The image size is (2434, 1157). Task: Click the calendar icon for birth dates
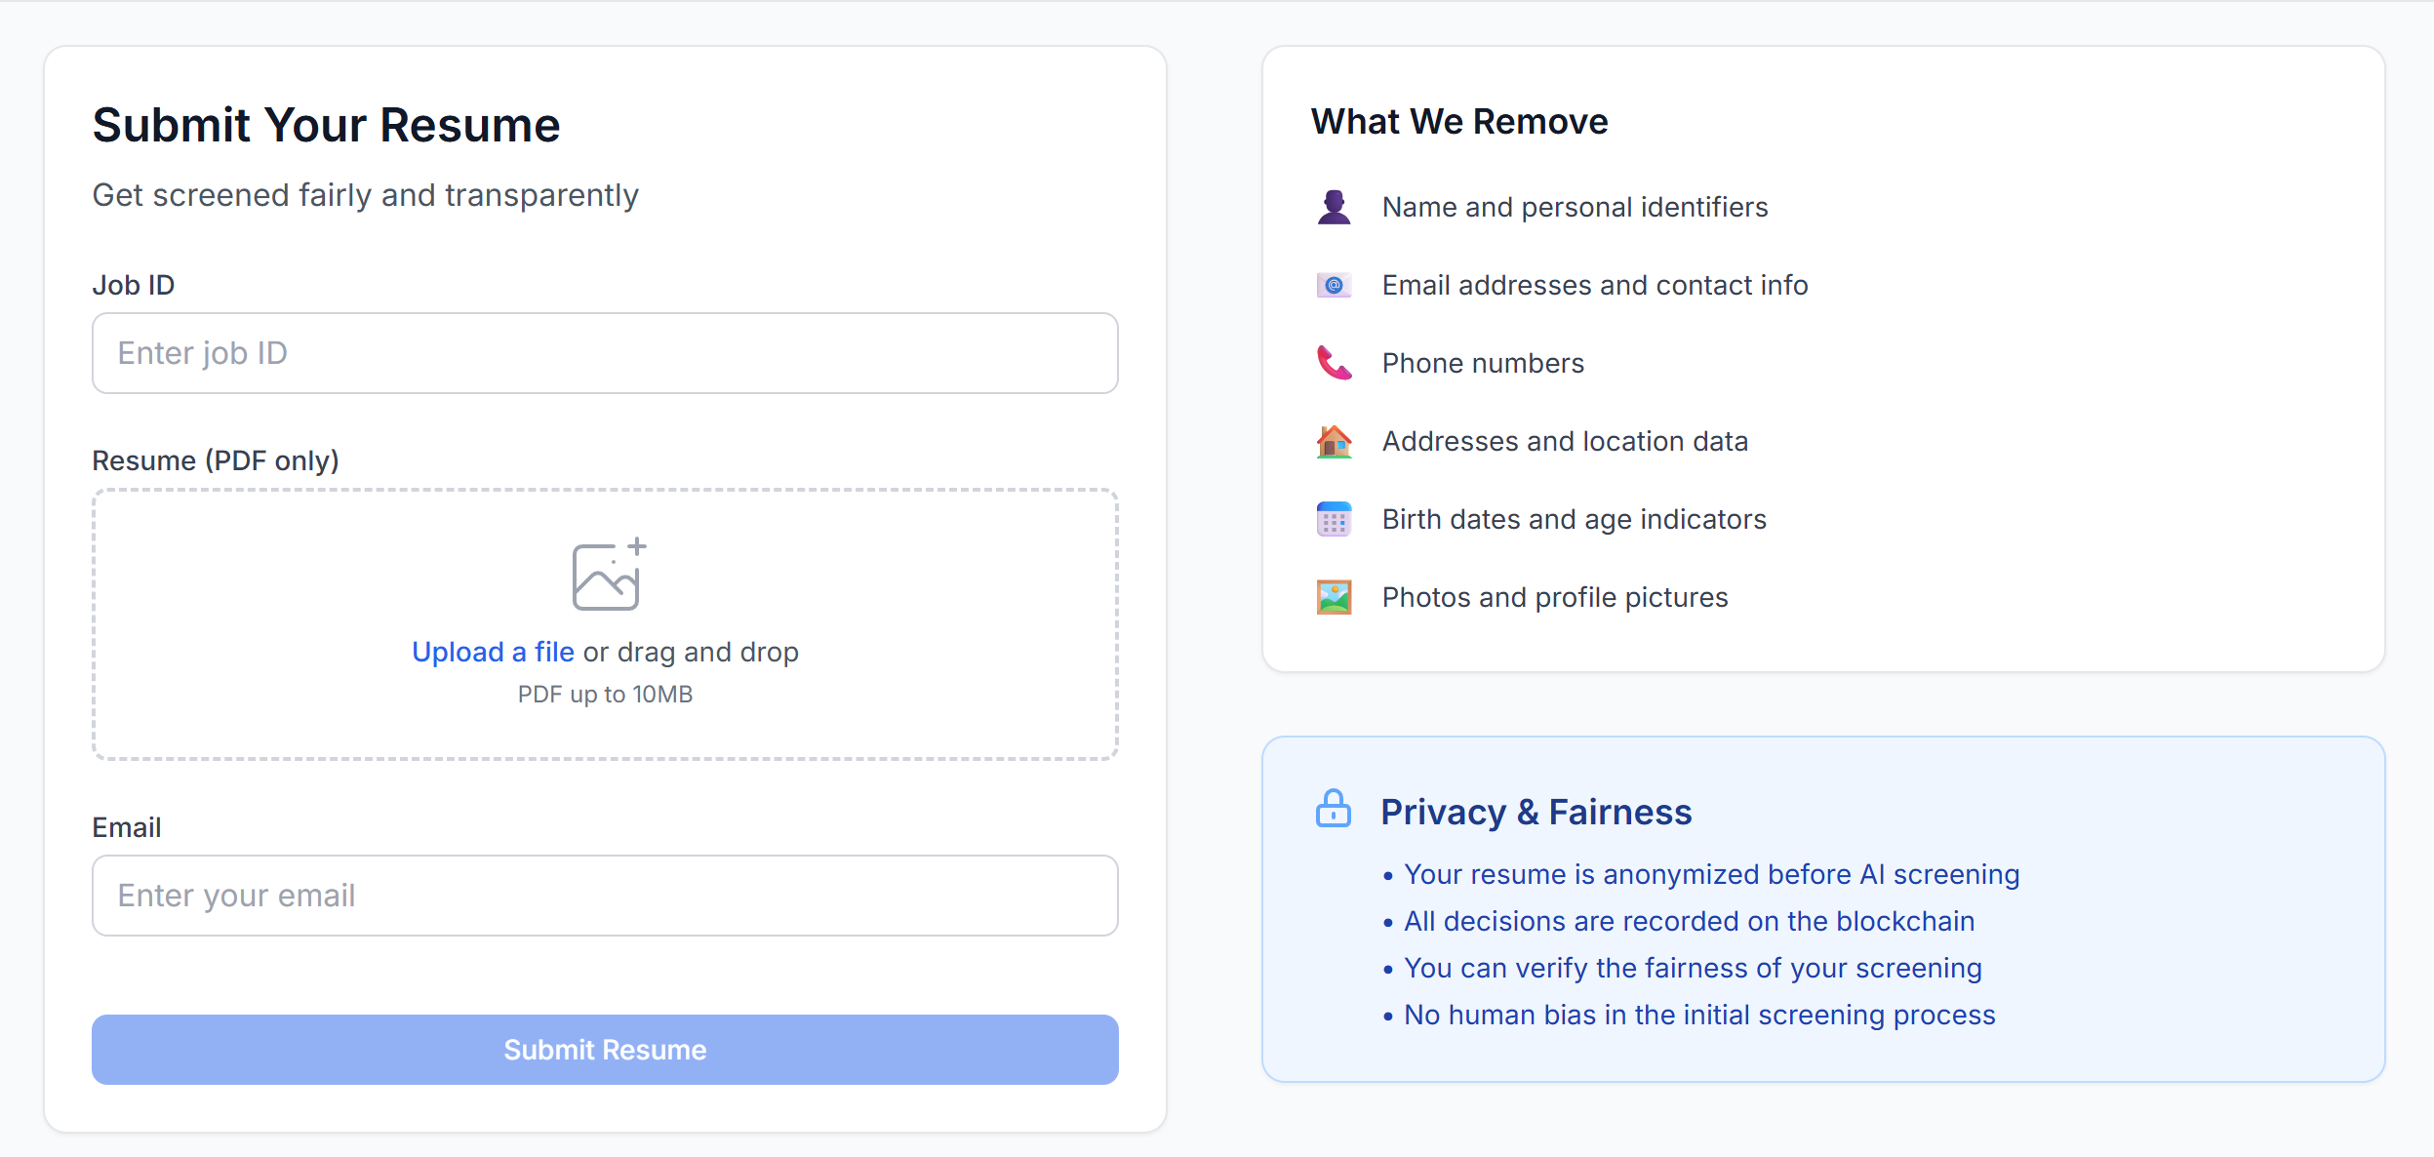1334,519
